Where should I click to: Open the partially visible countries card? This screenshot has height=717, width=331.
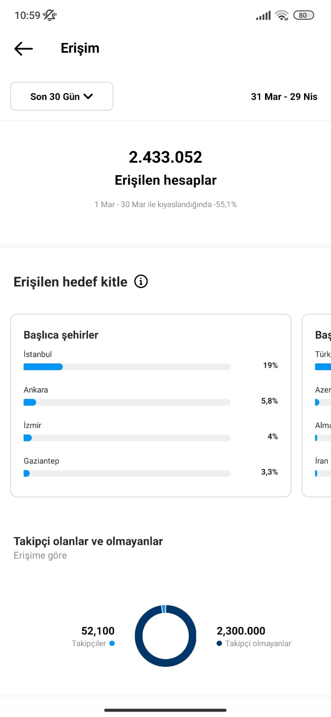pyautogui.click(x=317, y=406)
